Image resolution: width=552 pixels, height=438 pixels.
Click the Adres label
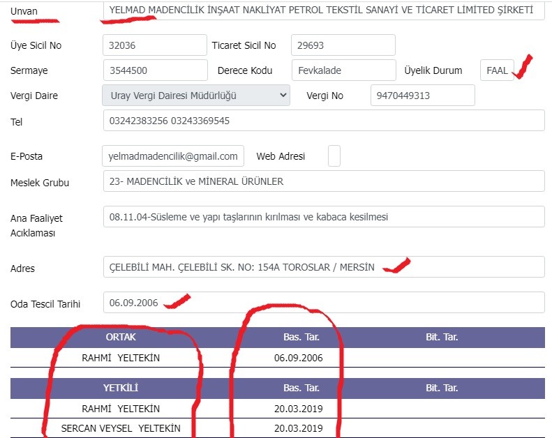22,269
